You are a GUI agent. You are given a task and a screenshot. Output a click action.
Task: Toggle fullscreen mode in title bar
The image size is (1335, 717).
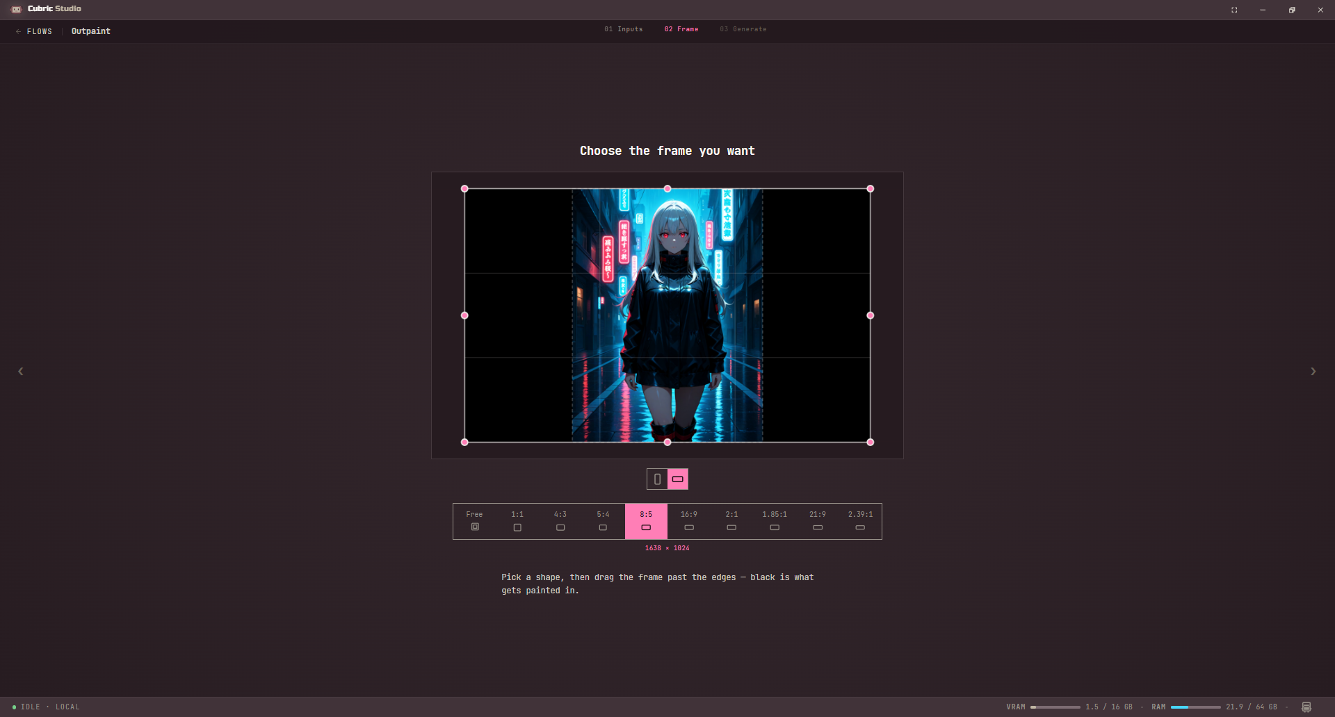click(x=1234, y=10)
